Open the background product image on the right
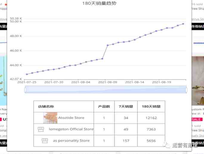Viewport: 204px width, 154px height. (198, 81)
